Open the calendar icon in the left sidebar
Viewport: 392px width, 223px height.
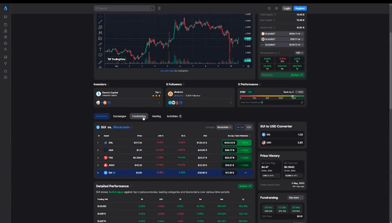tap(6, 25)
